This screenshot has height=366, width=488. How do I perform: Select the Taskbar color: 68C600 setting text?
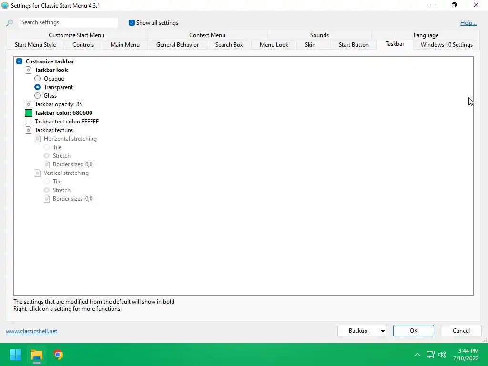(x=63, y=113)
